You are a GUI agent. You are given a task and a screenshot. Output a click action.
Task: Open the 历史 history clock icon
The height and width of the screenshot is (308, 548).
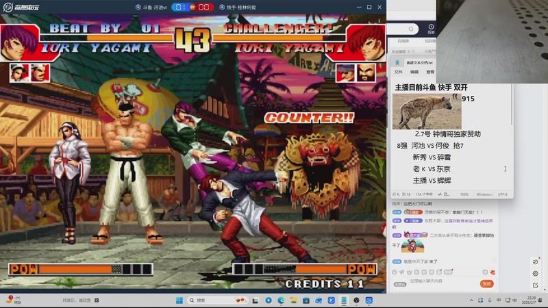431,29
